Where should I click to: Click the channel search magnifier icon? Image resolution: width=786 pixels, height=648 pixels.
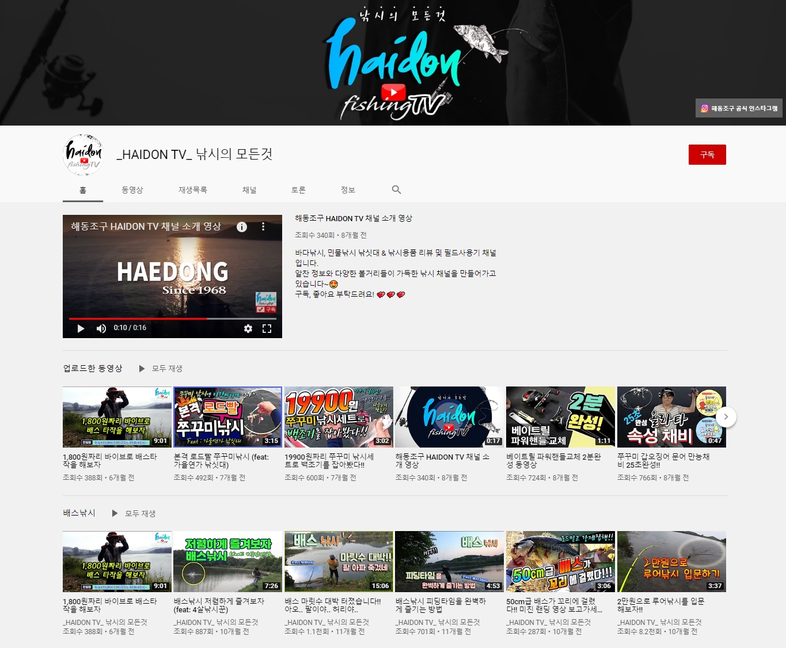396,190
